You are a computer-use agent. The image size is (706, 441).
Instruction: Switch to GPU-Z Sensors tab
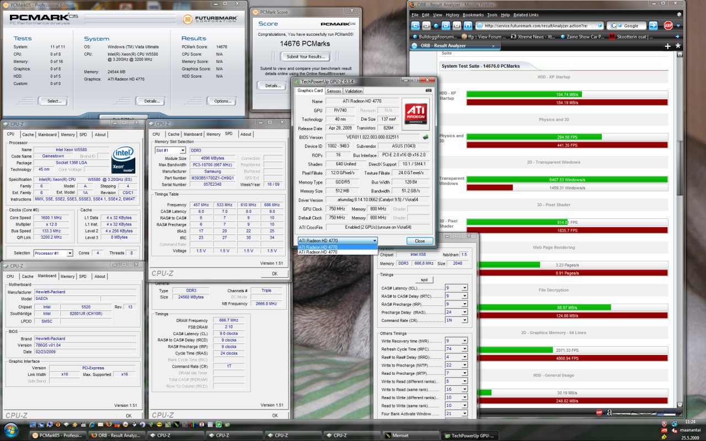[334, 91]
